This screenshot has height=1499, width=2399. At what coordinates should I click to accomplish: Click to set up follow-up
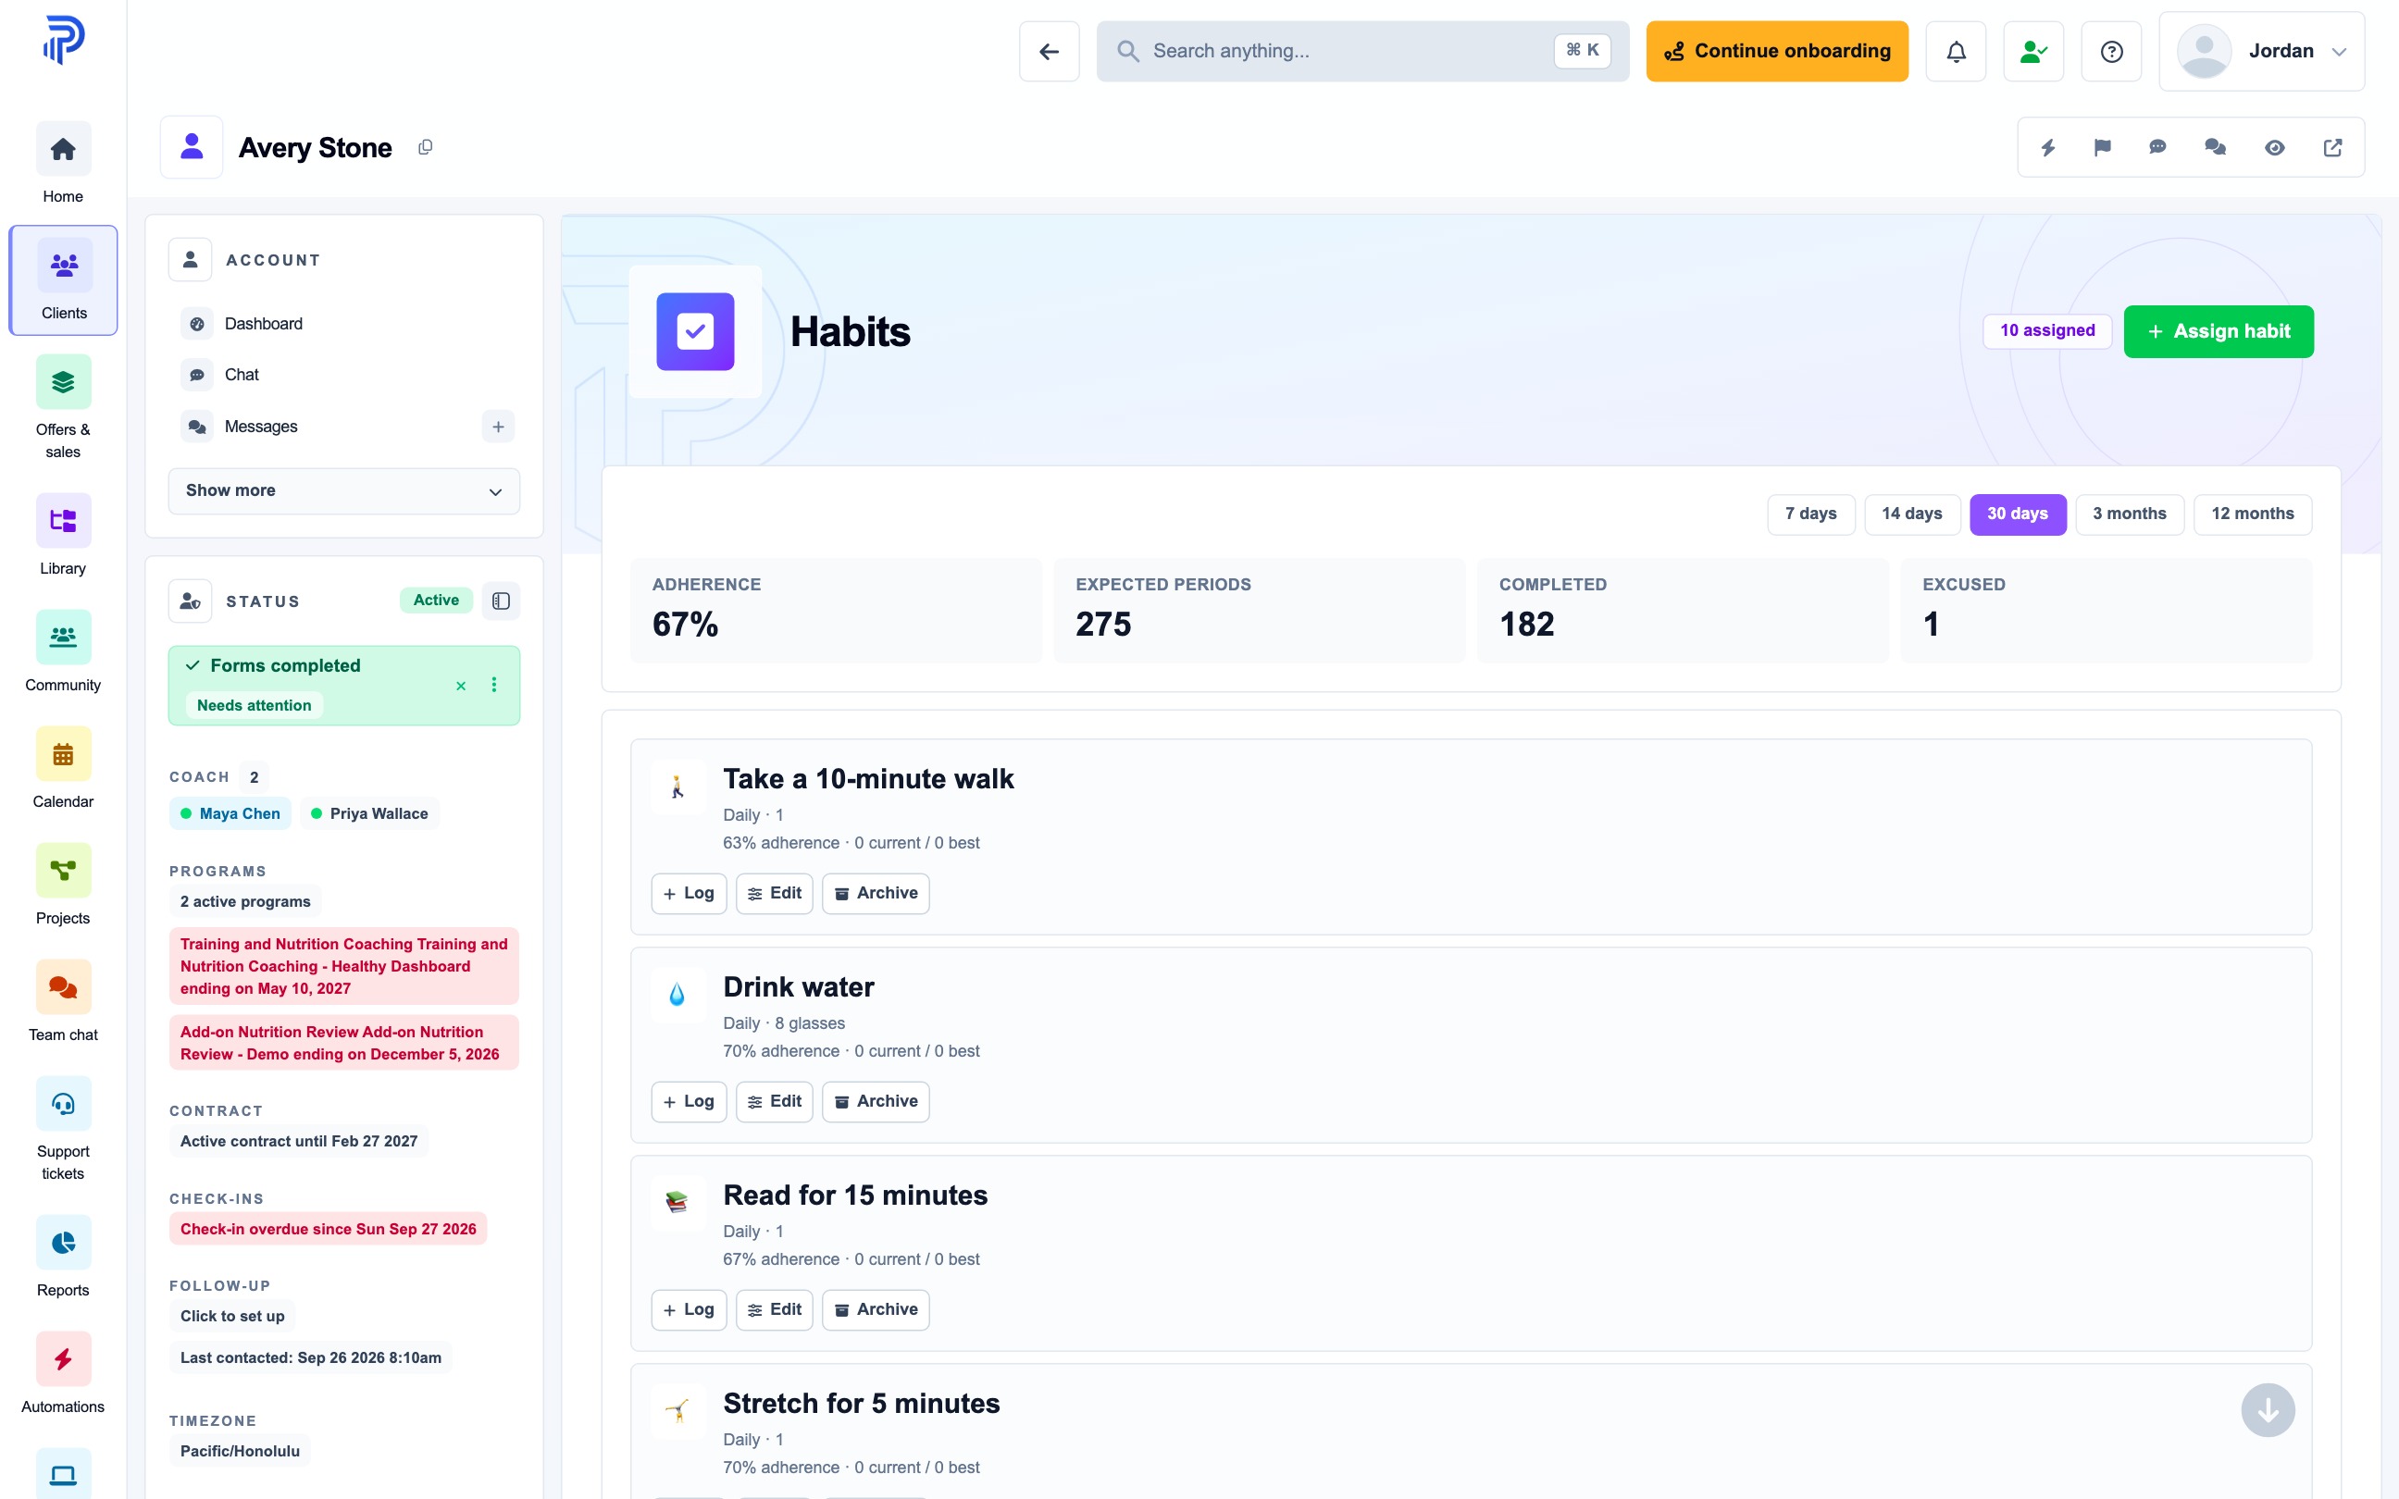pos(232,1317)
